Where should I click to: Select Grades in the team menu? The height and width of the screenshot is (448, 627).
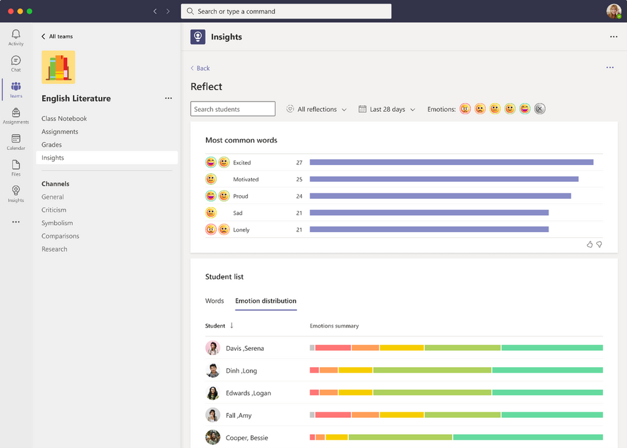pos(51,145)
